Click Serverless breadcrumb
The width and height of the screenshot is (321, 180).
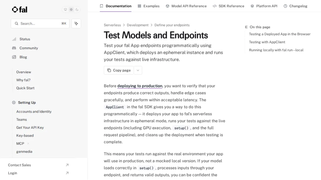(112, 25)
